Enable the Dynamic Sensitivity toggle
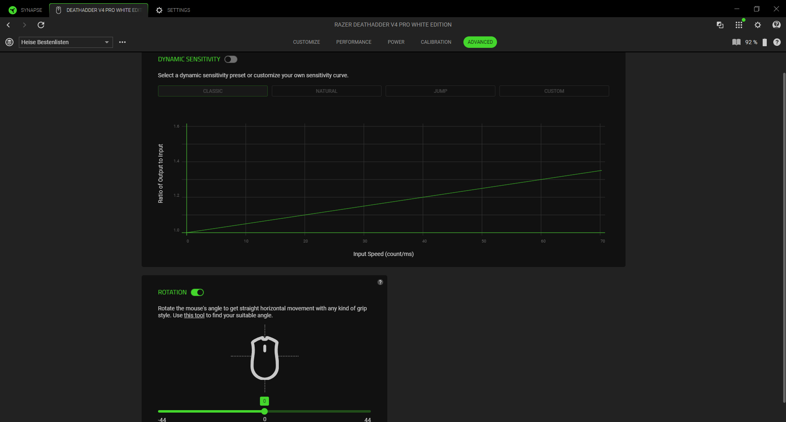This screenshot has width=786, height=422. [x=231, y=59]
